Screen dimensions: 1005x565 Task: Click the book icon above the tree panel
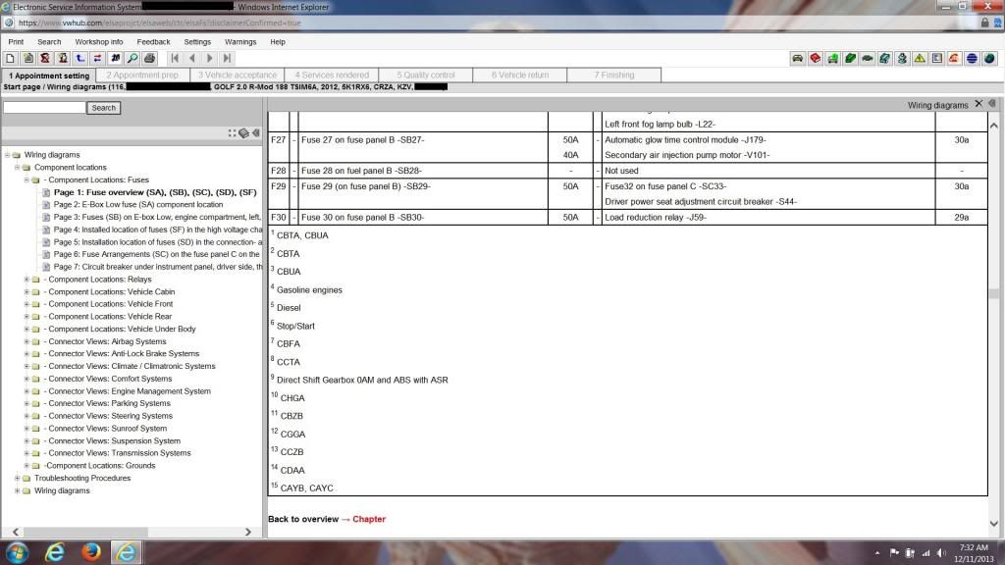(x=243, y=133)
